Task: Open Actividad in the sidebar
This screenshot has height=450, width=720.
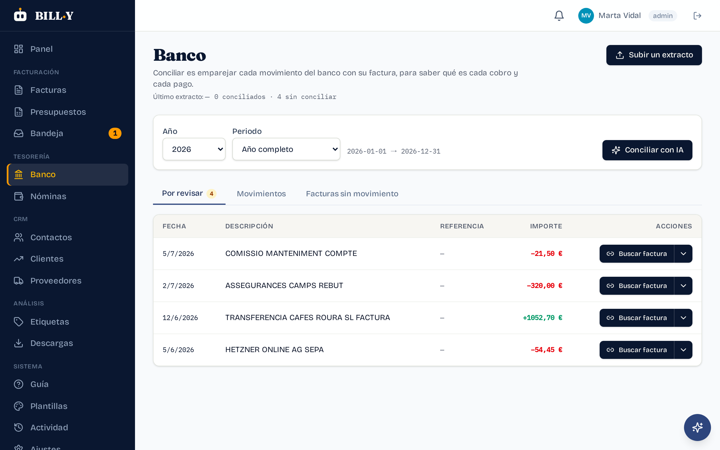Action: [67, 427]
